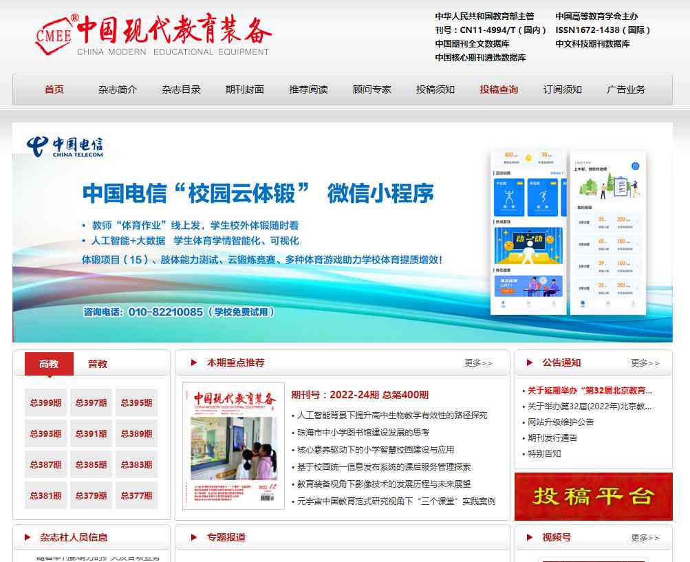Open 投稿查询 in the nav bar
Screen dimensions: 690x562
pyautogui.click(x=499, y=89)
